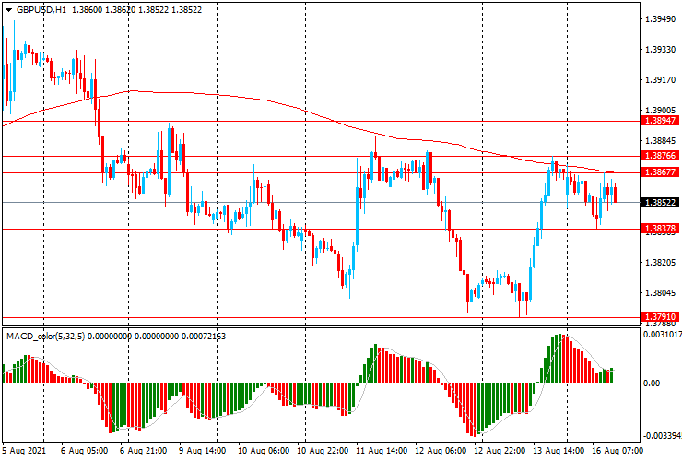Click the 16 Aug 07:00 time label
The image size is (682, 461).
617,453
